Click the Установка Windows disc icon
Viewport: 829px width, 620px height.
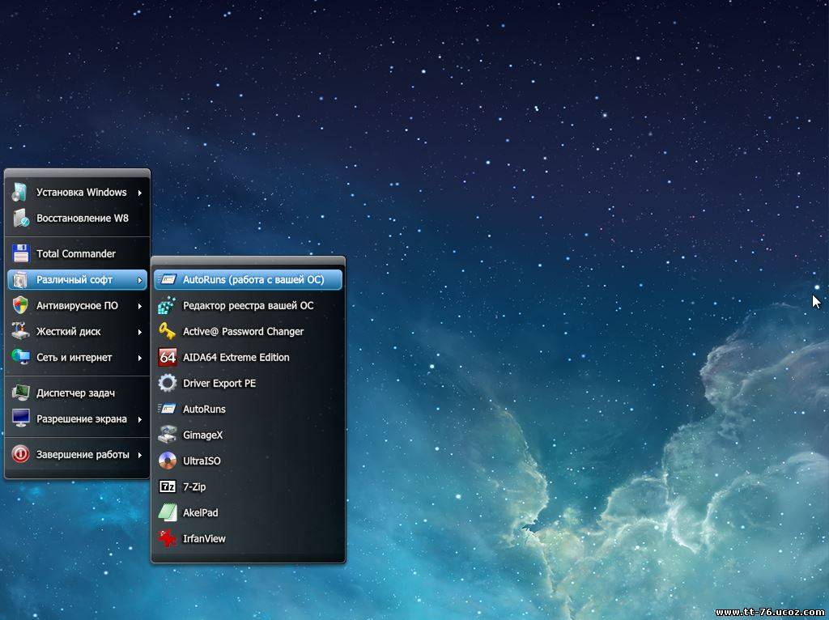coord(20,192)
